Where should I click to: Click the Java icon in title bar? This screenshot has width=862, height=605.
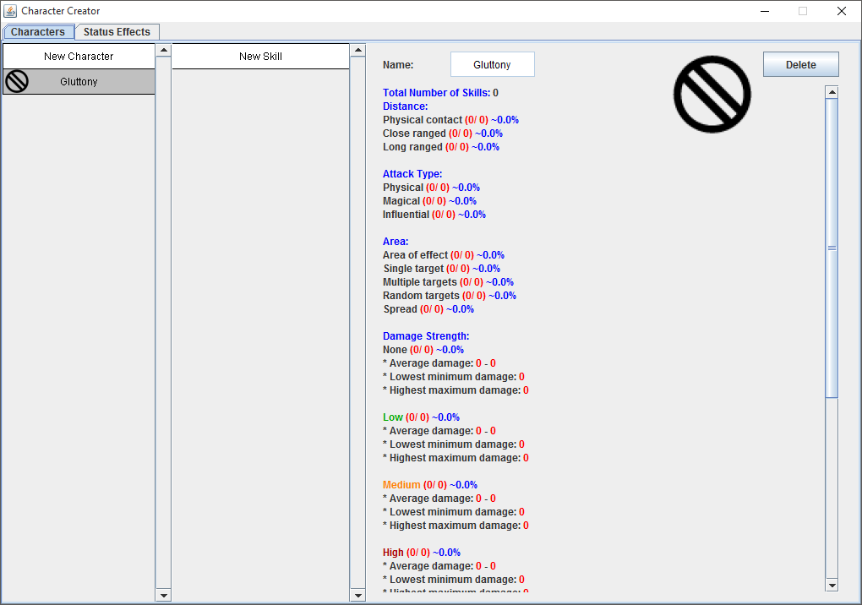click(x=10, y=11)
